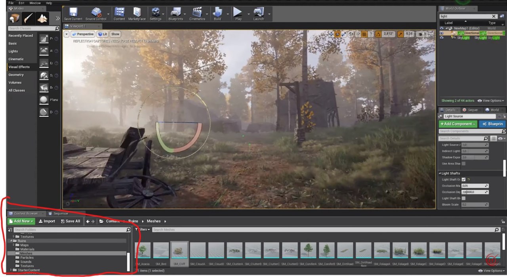Toggle grid snapping icon in viewport

364,34
